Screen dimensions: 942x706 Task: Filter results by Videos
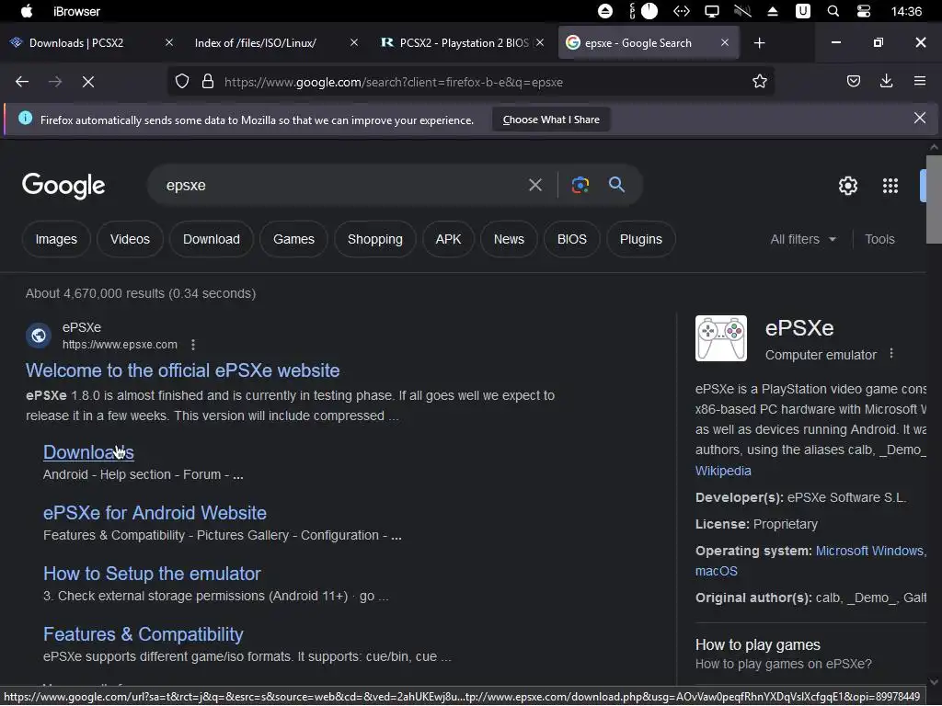pos(130,239)
